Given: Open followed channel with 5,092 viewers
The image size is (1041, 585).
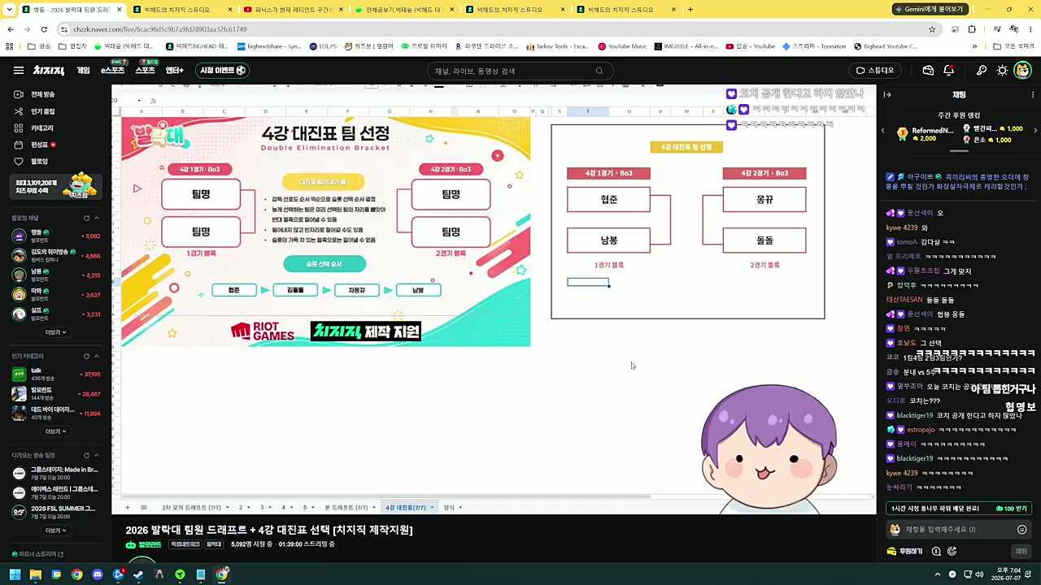Looking at the screenshot, I should coord(55,236).
